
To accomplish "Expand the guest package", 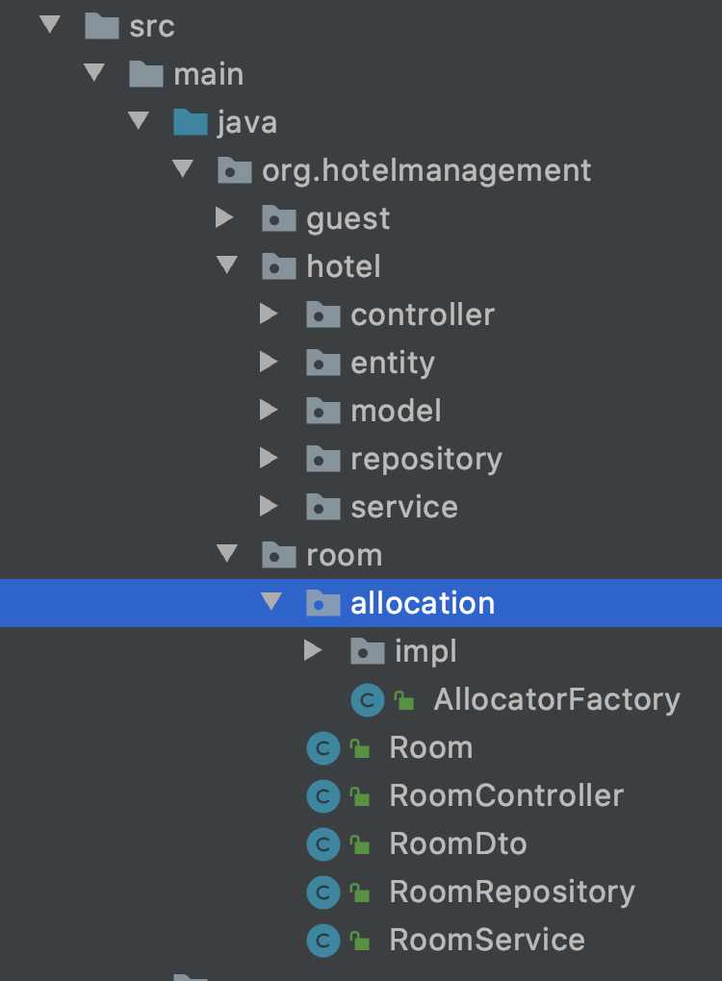I will [x=224, y=217].
